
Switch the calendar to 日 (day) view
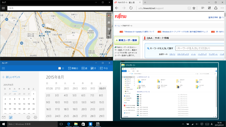coord(61,68)
